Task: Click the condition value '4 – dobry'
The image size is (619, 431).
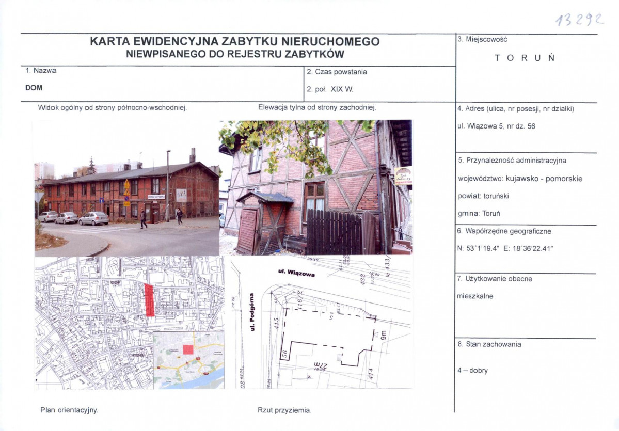Action: point(472,371)
